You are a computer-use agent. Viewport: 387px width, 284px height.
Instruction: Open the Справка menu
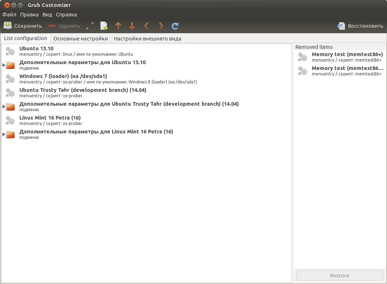coord(66,15)
